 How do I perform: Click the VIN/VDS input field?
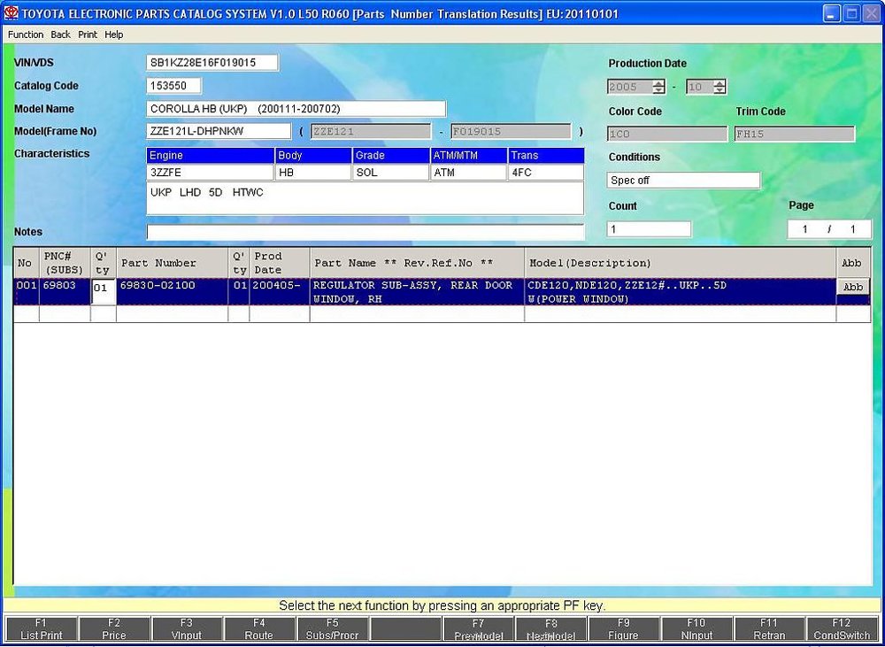tap(212, 63)
